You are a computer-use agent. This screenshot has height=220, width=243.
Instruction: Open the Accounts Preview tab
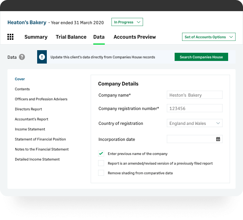coord(135,37)
